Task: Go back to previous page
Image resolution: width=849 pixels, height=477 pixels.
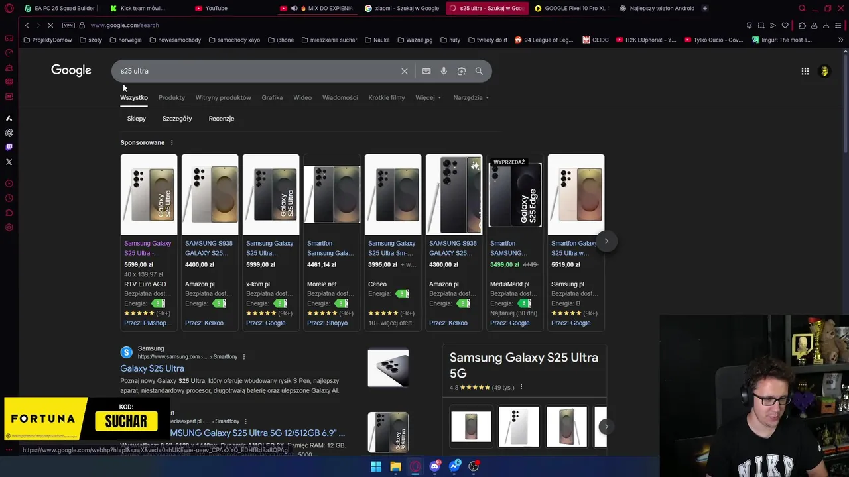Action: tap(27, 25)
